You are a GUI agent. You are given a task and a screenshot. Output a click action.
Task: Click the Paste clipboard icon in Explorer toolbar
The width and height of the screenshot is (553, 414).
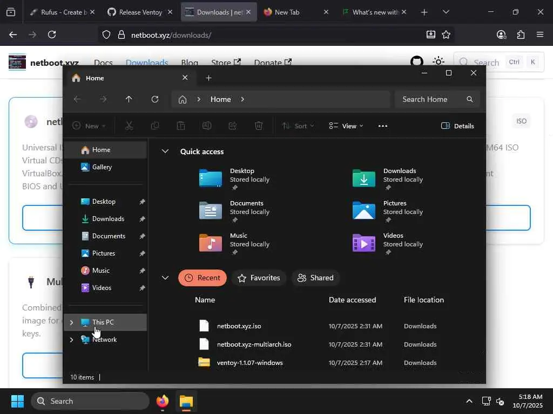[180, 126]
